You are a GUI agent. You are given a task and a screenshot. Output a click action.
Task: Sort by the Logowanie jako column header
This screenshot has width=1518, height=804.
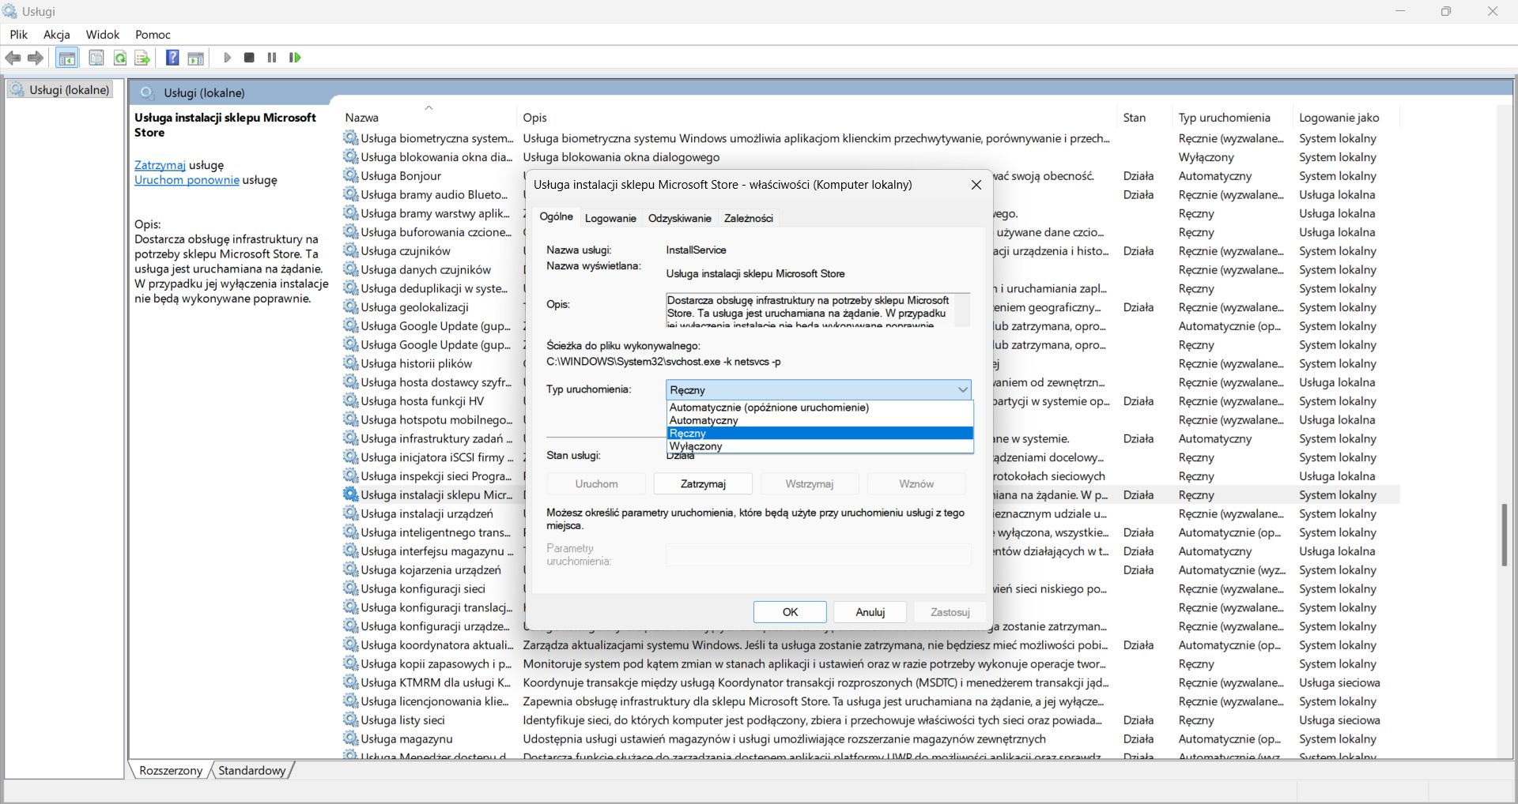tap(1346, 117)
